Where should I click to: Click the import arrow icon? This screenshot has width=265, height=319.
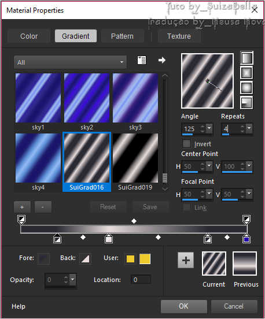162,60
